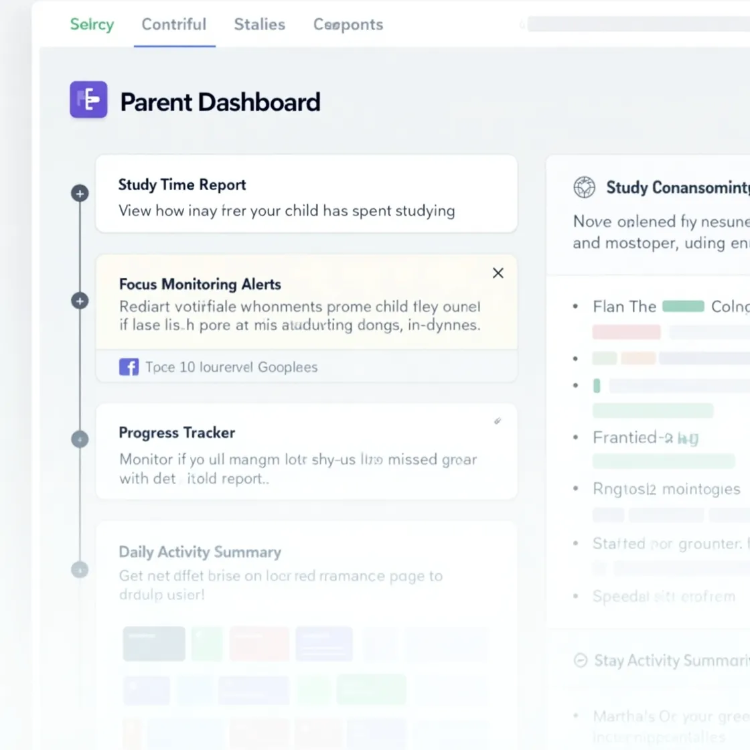
Task: Click the green tag next to Flan The
Action: [x=683, y=306]
